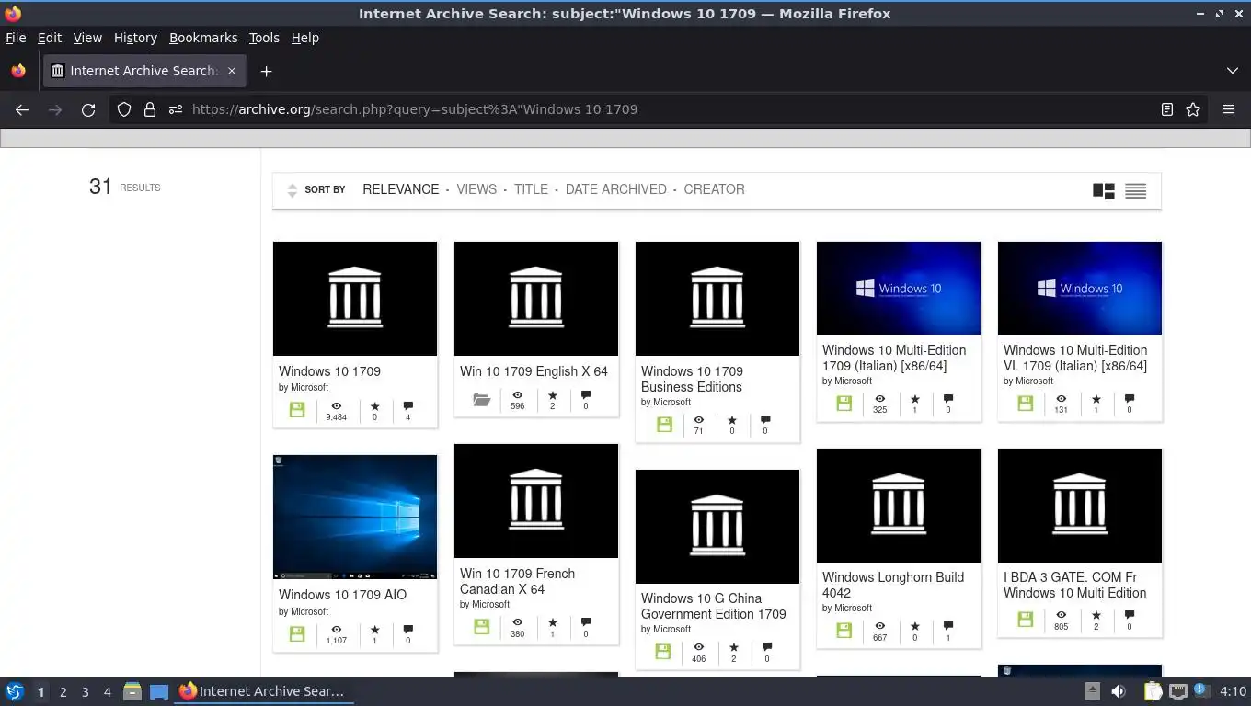The height and width of the screenshot is (706, 1251).
Task: Open the View menu
Action: [x=87, y=38]
